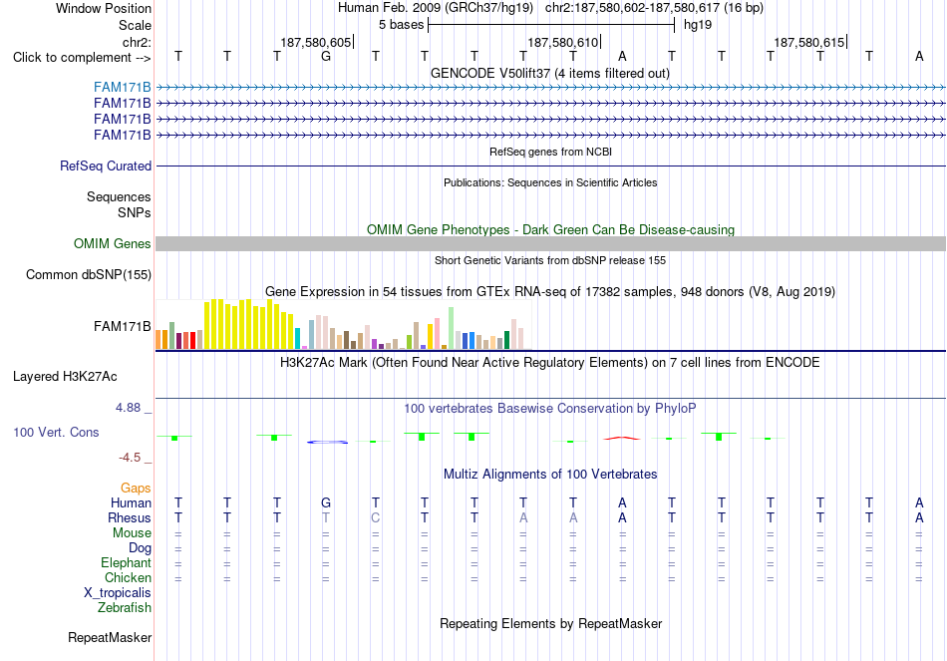Click the red PhyloP conservation peak
Screen dimensions: 947x661
[x=622, y=438]
